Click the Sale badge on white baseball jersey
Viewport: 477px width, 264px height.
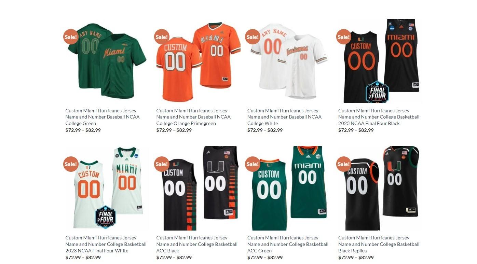click(253, 37)
